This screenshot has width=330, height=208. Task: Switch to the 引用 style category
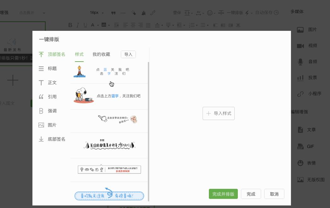pyautogui.click(x=48, y=97)
